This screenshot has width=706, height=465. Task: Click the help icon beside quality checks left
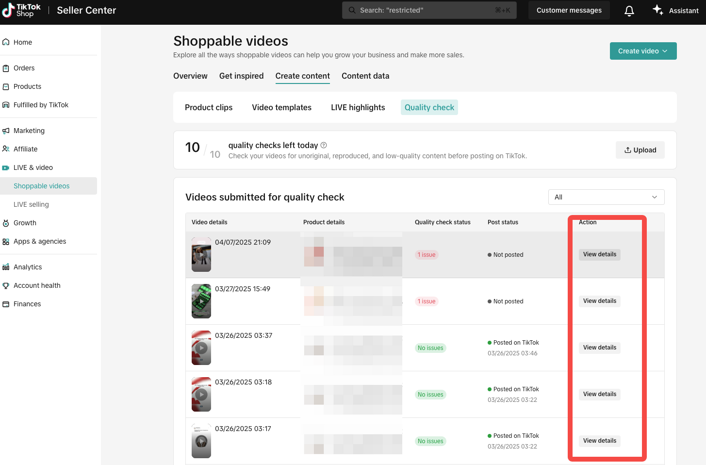click(324, 145)
